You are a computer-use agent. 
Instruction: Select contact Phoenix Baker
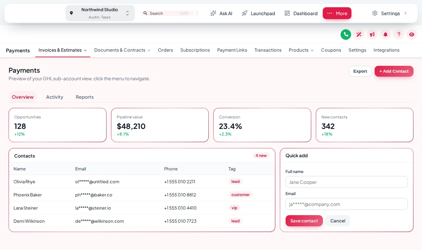pos(28,195)
